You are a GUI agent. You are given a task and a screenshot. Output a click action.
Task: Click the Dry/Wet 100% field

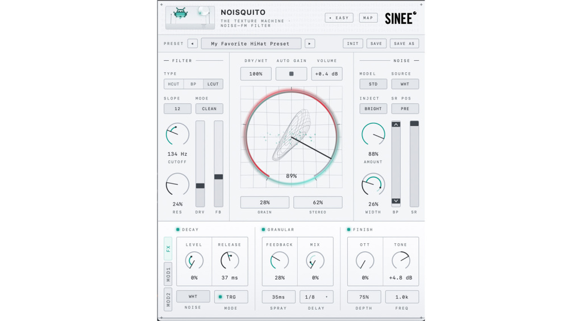(256, 74)
